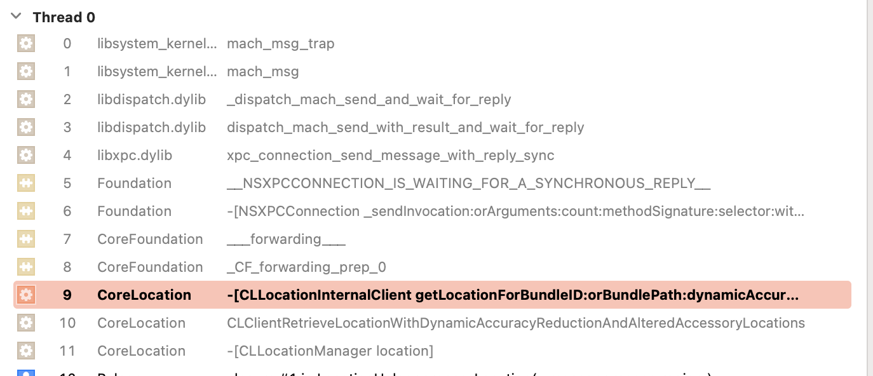Click CoreLocation module name in frame 10
Viewport: 873px width, 376px height.
pyautogui.click(x=142, y=323)
